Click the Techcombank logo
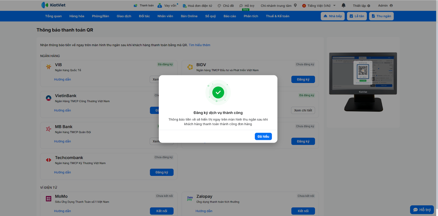Viewport: 438px width, 216px height. pyautogui.click(x=49, y=160)
